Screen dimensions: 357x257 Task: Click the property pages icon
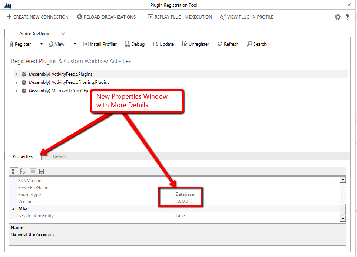(33, 171)
